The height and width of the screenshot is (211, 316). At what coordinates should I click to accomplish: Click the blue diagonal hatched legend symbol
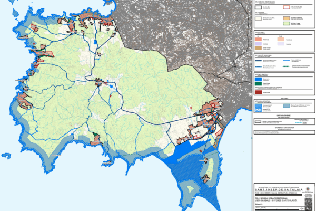coord(259,110)
